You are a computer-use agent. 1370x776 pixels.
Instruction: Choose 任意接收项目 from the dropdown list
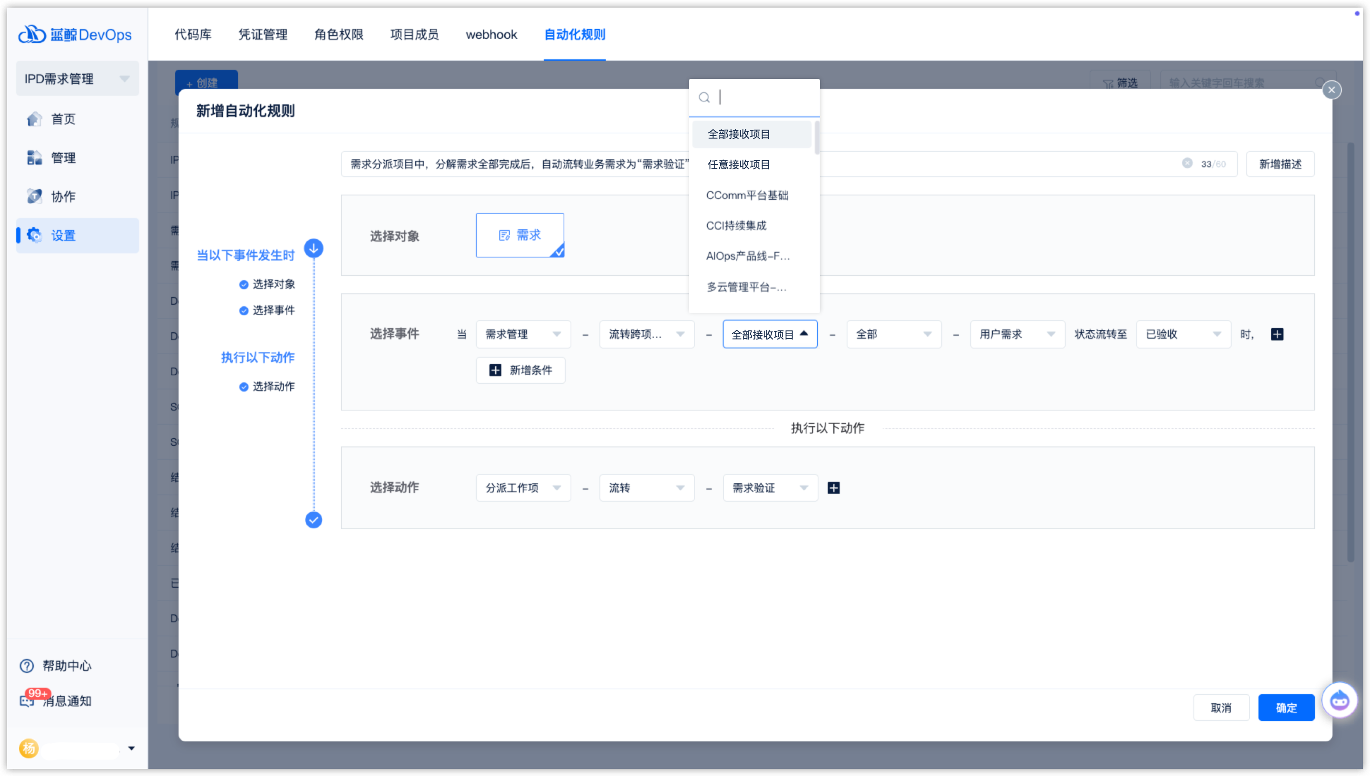(738, 165)
